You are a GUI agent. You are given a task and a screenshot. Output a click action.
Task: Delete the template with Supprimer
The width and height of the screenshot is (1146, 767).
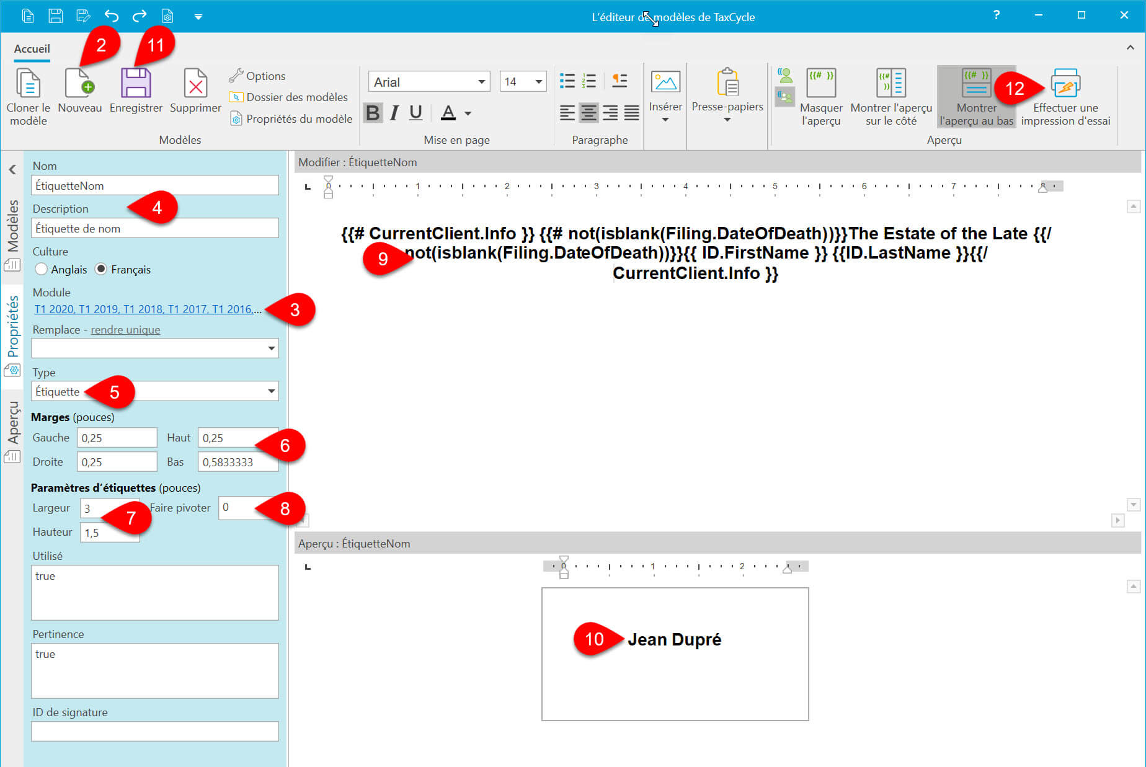coord(195,91)
